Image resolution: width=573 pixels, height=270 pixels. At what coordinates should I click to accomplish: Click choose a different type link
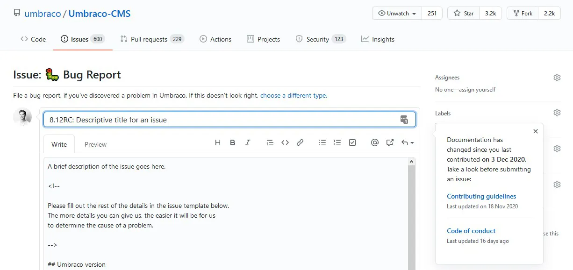coord(293,95)
